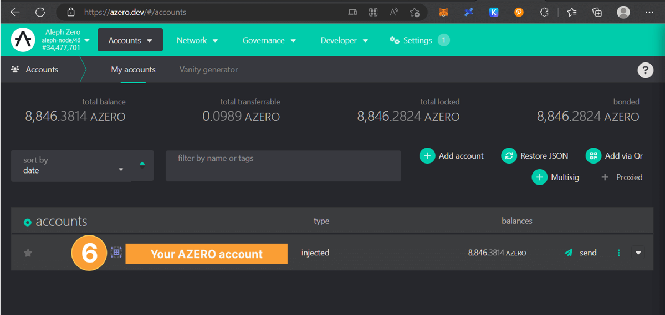Image resolution: width=665 pixels, height=315 pixels.
Task: Open the browser profile avatar
Action: click(623, 12)
